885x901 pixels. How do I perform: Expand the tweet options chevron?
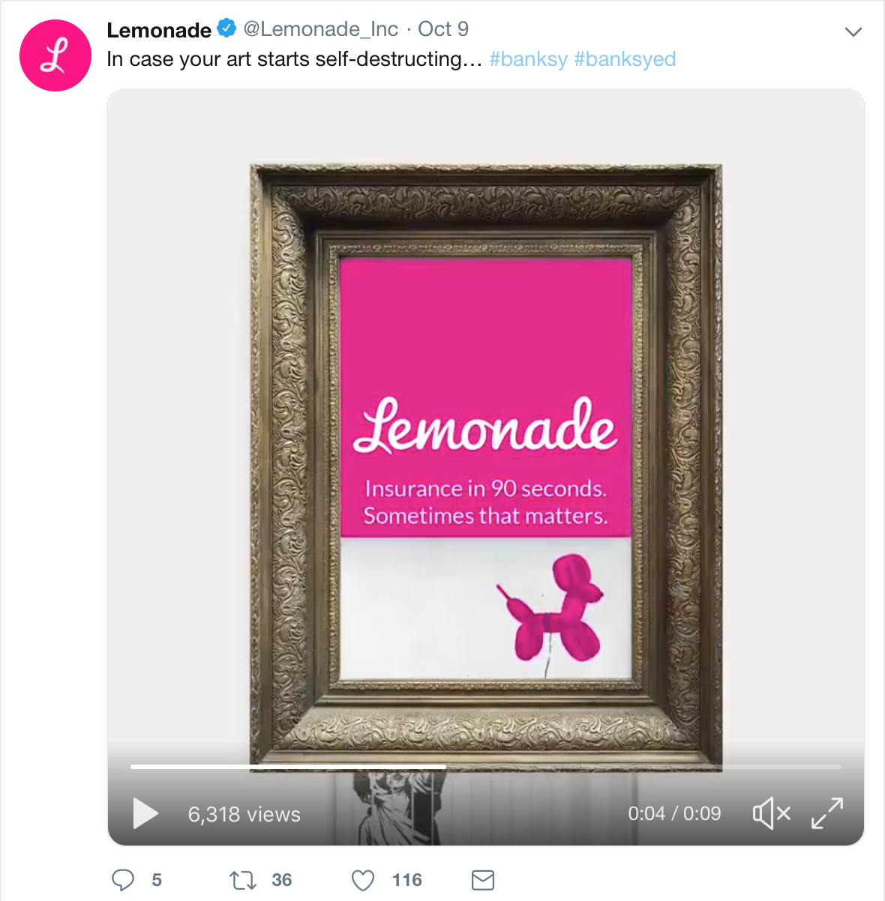853,31
